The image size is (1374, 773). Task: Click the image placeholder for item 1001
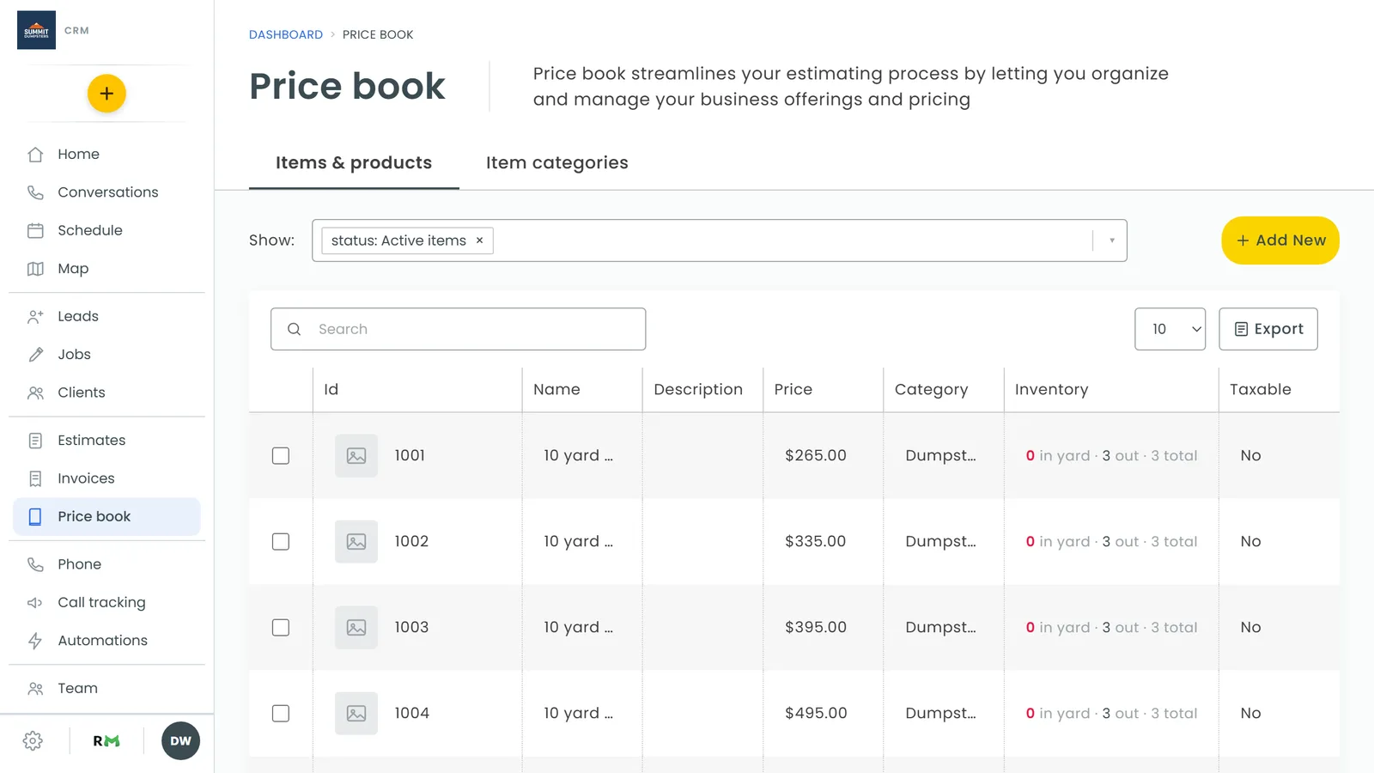356,456
